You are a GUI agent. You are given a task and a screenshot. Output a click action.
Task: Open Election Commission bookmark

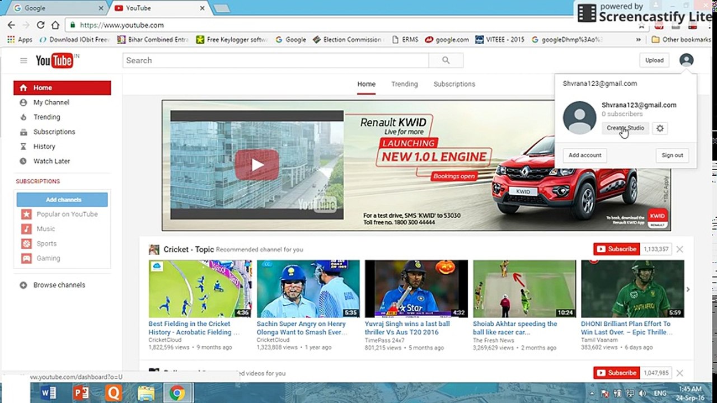[348, 40]
